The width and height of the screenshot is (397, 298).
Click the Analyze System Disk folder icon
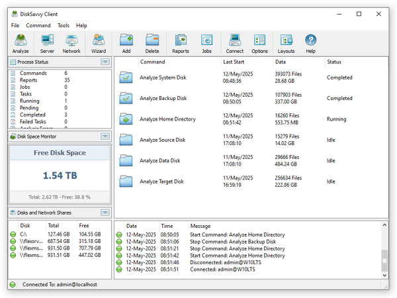pos(126,77)
